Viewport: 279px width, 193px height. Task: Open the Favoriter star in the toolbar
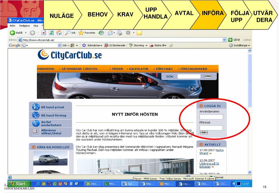(87, 33)
